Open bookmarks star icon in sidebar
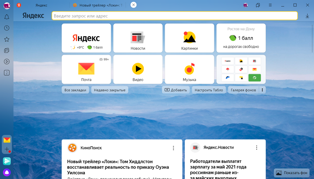This screenshot has width=314, height=179. pos(7,39)
